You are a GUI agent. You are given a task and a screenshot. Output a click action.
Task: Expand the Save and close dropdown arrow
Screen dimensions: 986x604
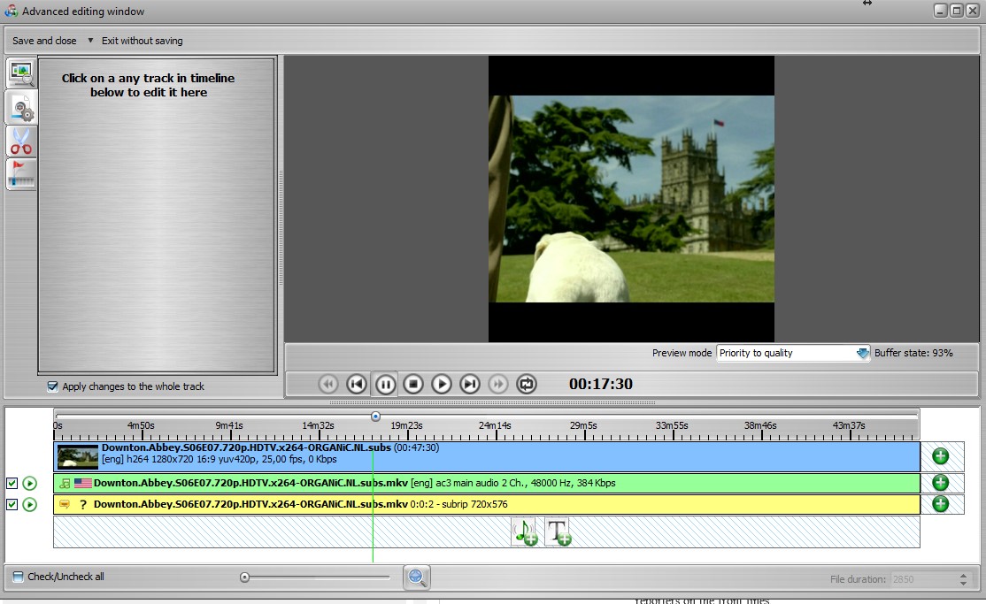click(x=90, y=40)
